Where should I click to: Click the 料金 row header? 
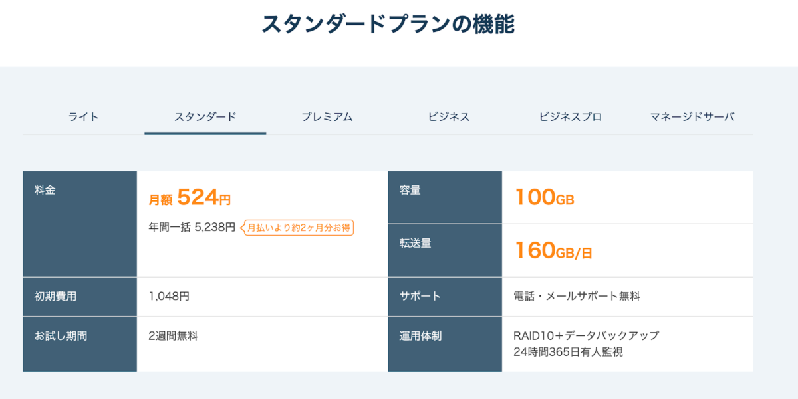pyautogui.click(x=45, y=191)
